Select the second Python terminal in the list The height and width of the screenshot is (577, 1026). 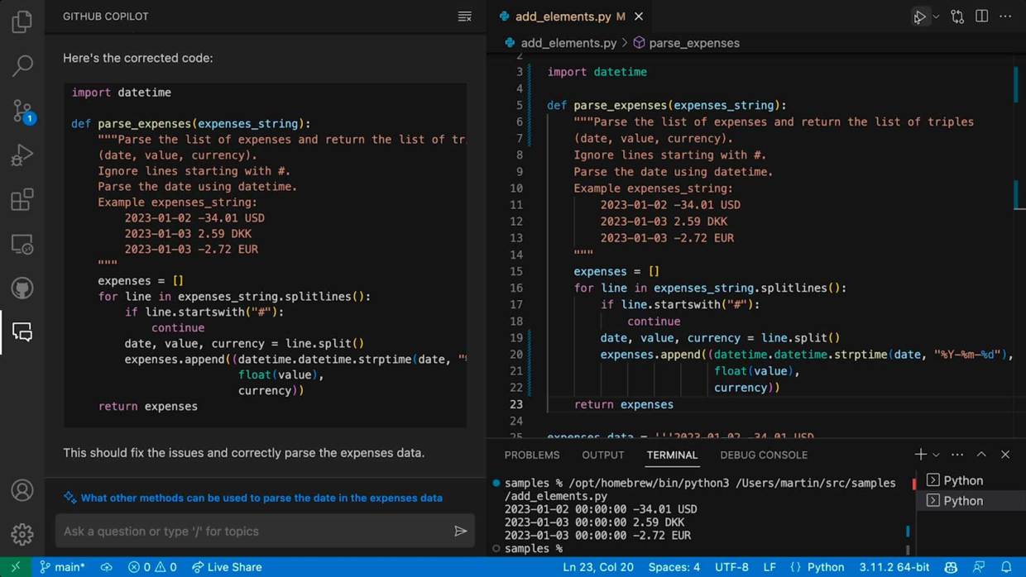pyautogui.click(x=963, y=500)
